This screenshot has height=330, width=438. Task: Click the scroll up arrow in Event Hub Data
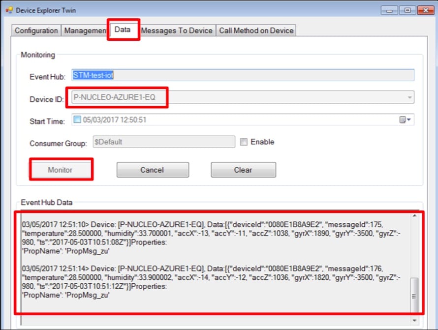coord(415,215)
